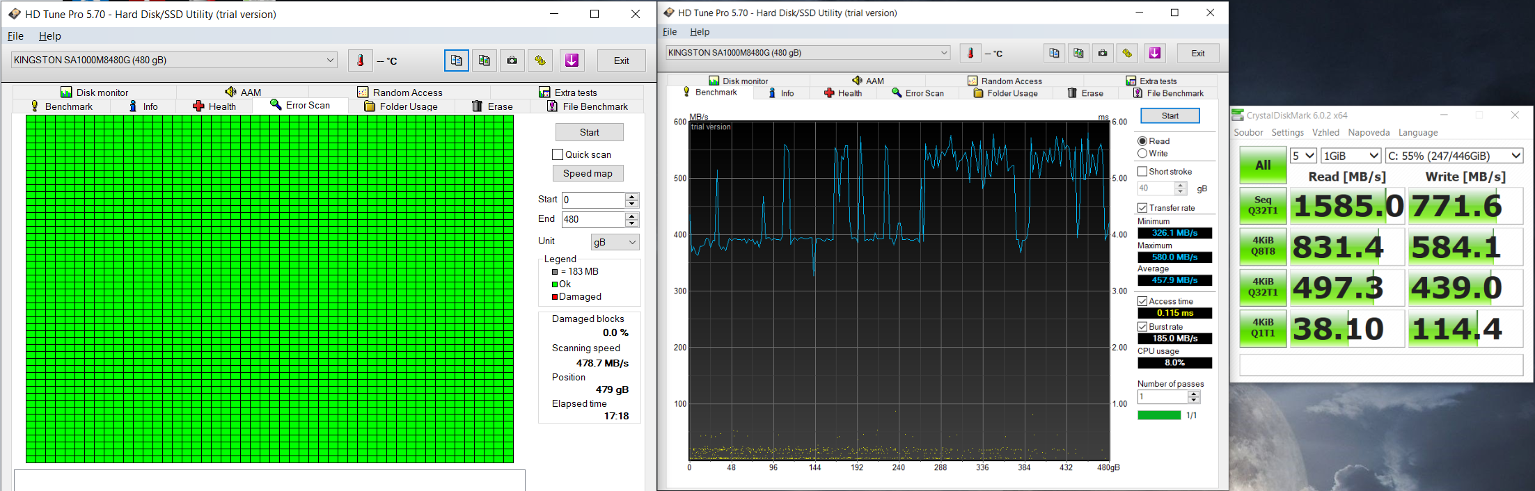
Task: Enable the Quick scan checkbox
Action: click(x=558, y=154)
